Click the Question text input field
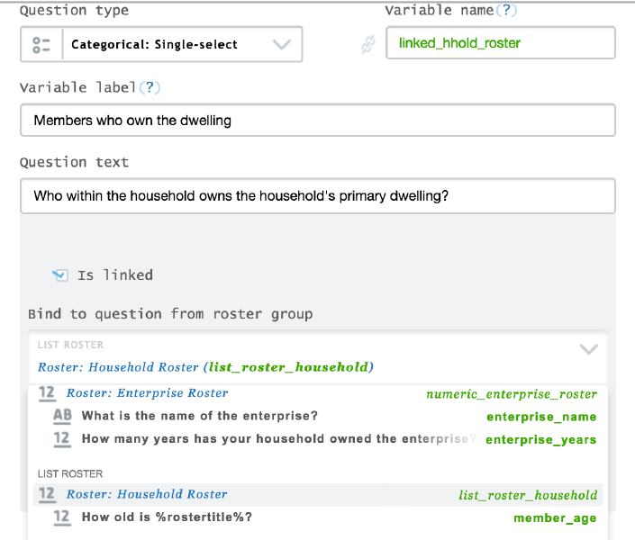Screen dimensions: 635x540 pyautogui.click(x=317, y=195)
